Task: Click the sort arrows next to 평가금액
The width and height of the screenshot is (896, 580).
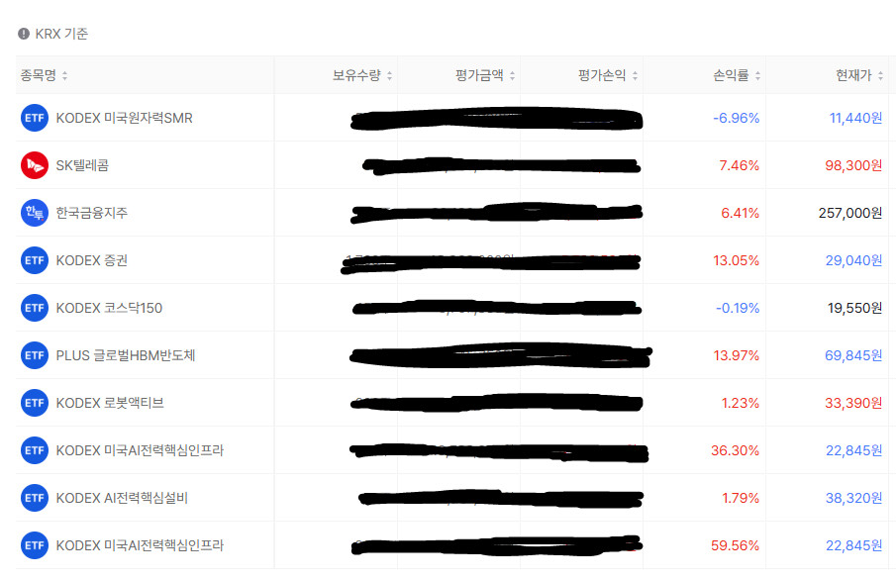Action: (512, 75)
